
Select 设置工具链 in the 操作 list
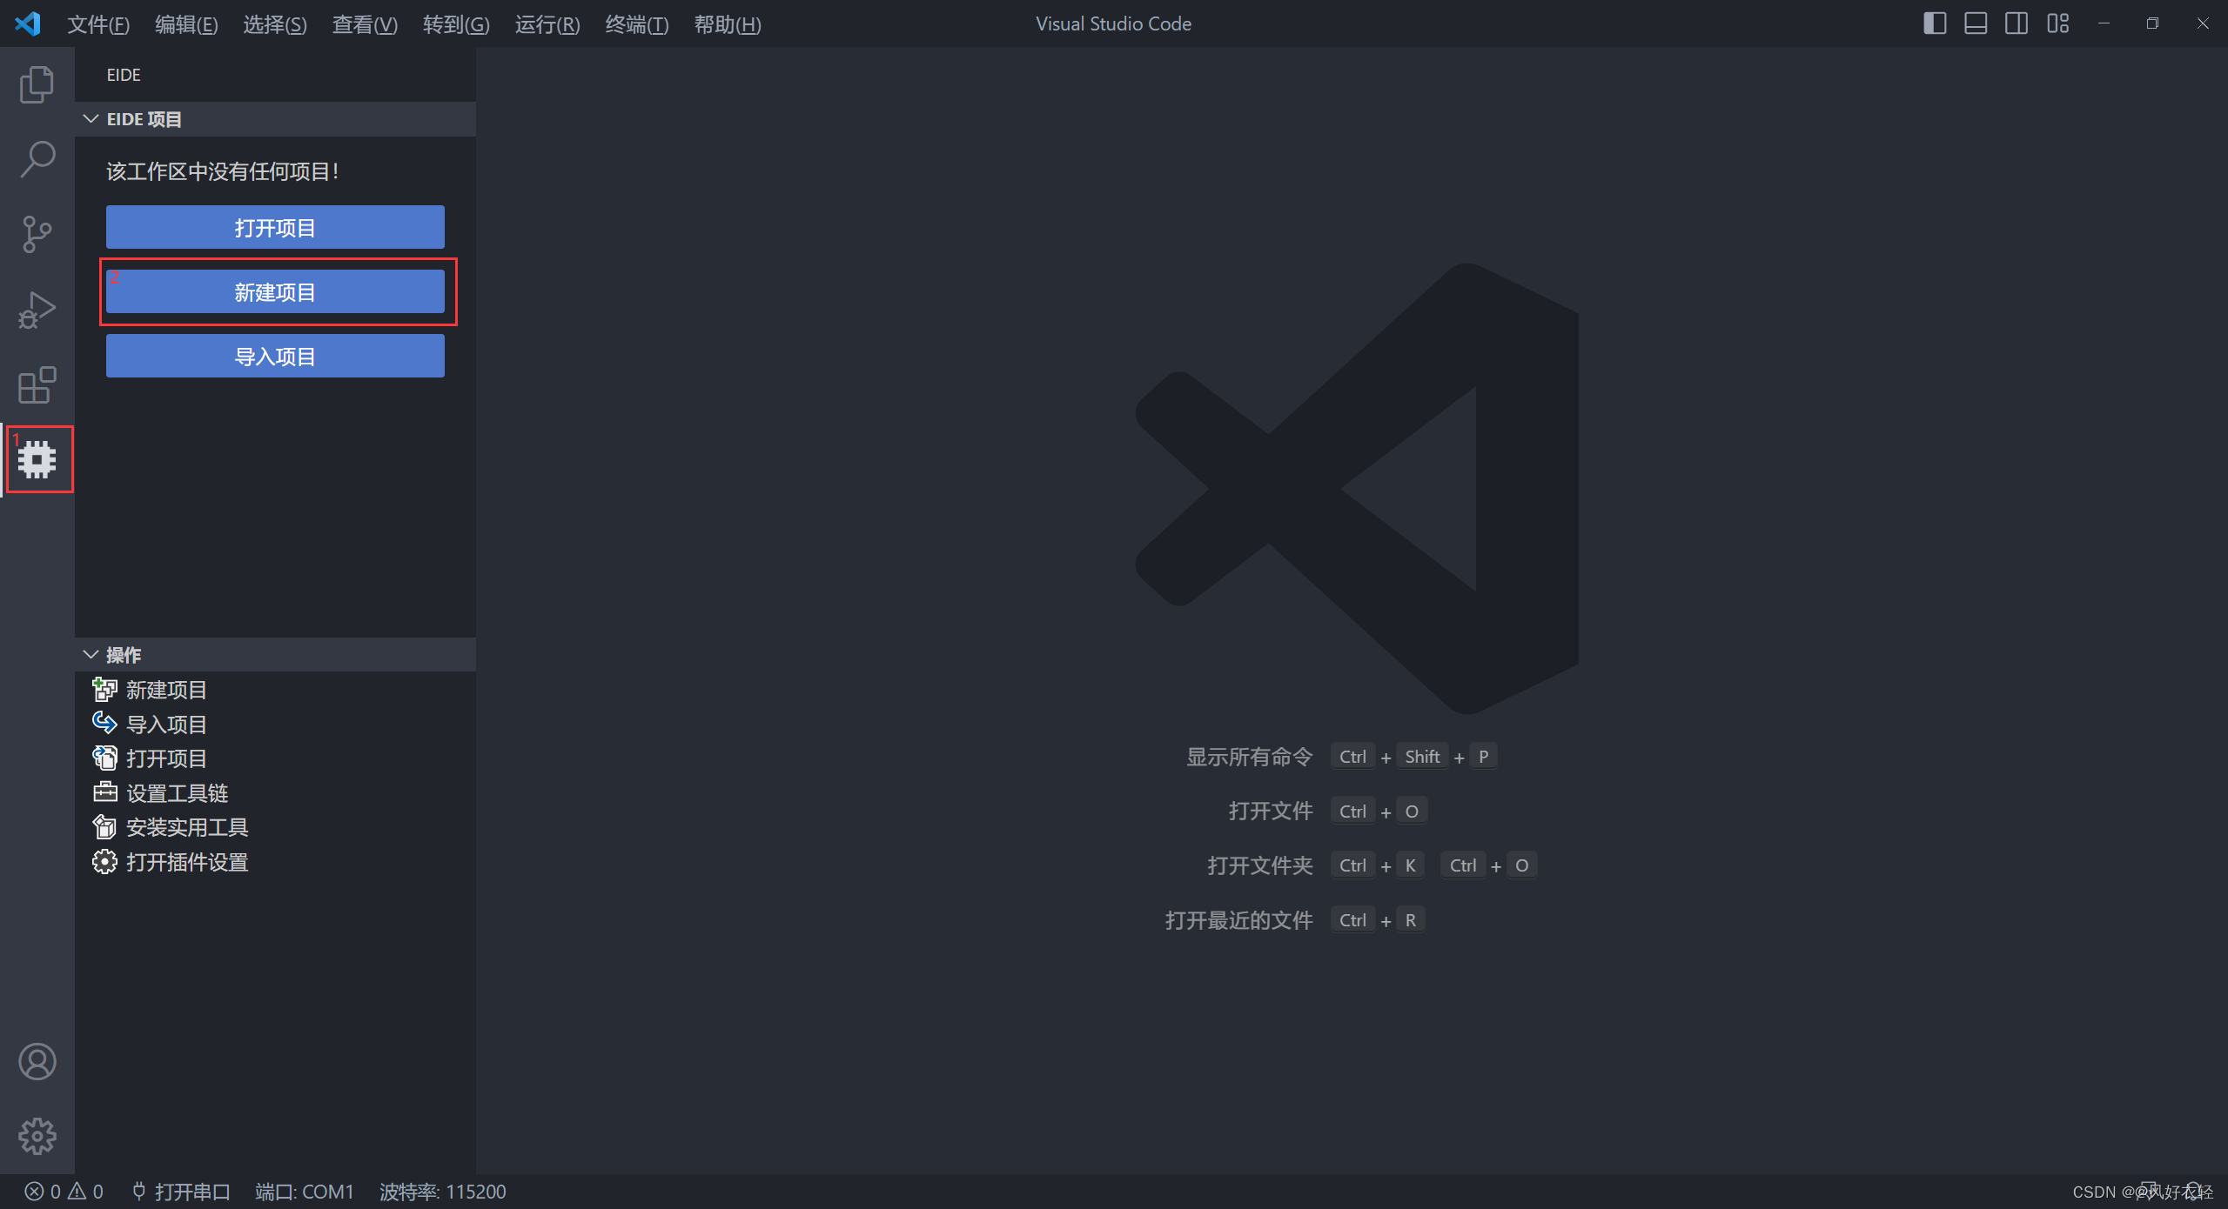coord(178,792)
